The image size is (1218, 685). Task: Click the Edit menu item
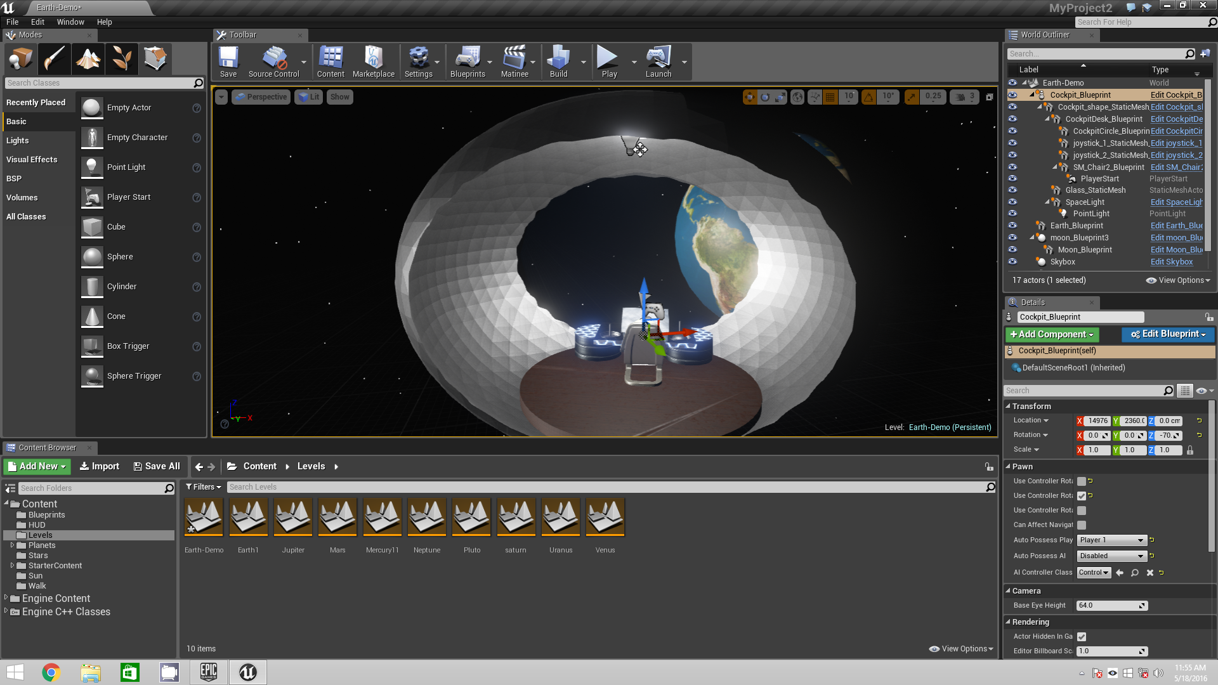coord(37,21)
